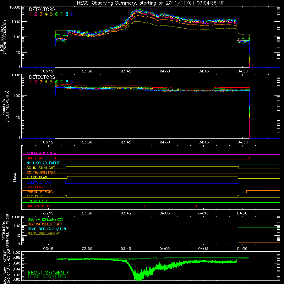Image resolution: width=284 pixels, height=284 pixels.
Task: Click the REAR_DEC_CHAN/128 legend entry
Action: [x=47, y=229]
